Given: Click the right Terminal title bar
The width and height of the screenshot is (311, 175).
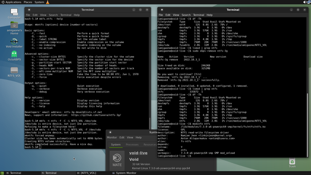Looking at the screenshot, I should (233, 10).
